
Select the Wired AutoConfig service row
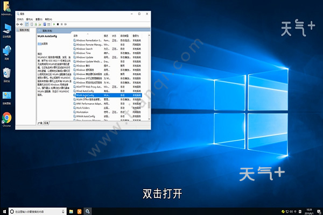click(107, 91)
